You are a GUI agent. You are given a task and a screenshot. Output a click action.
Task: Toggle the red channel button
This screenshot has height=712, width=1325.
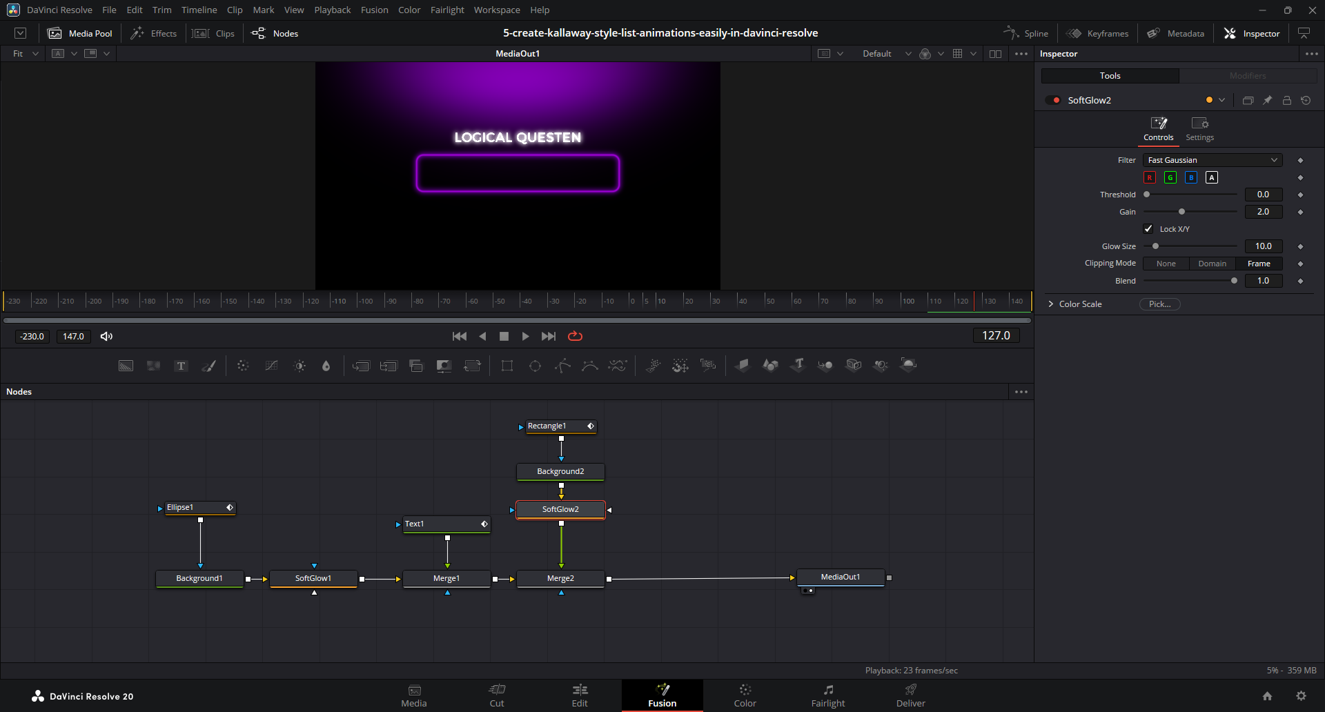point(1150,177)
